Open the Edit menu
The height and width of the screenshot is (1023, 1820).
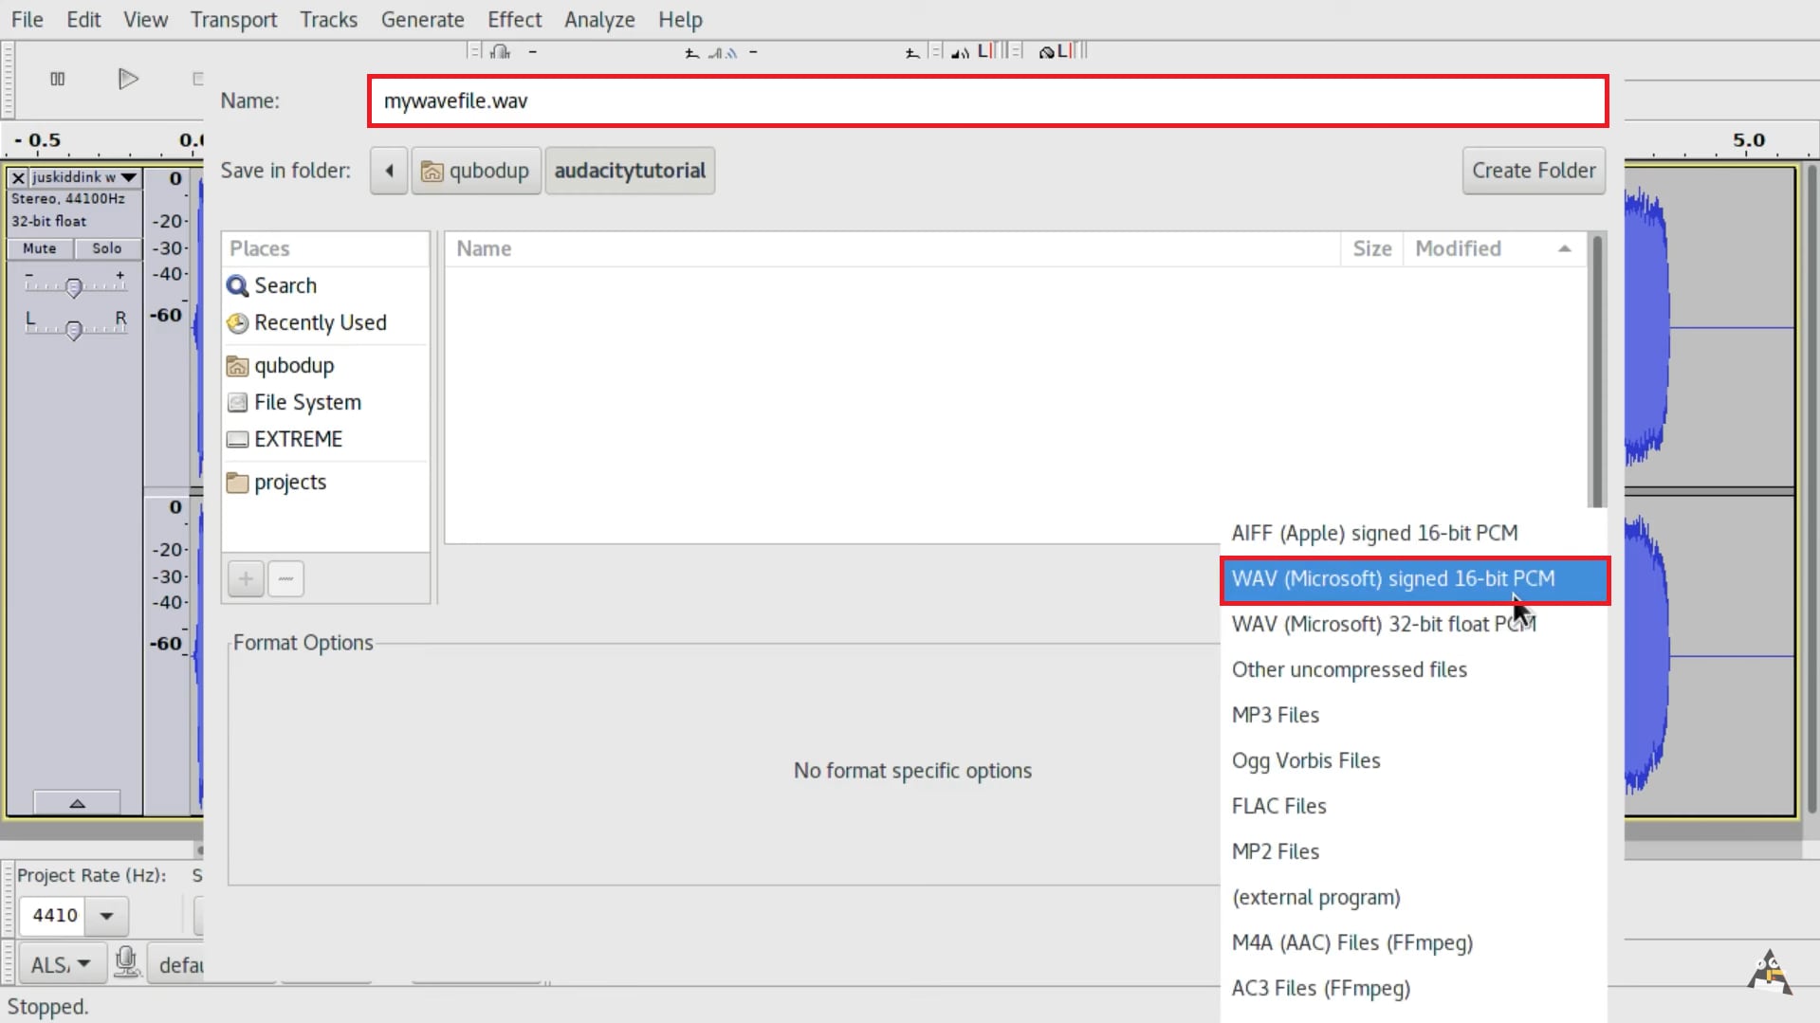[83, 19]
